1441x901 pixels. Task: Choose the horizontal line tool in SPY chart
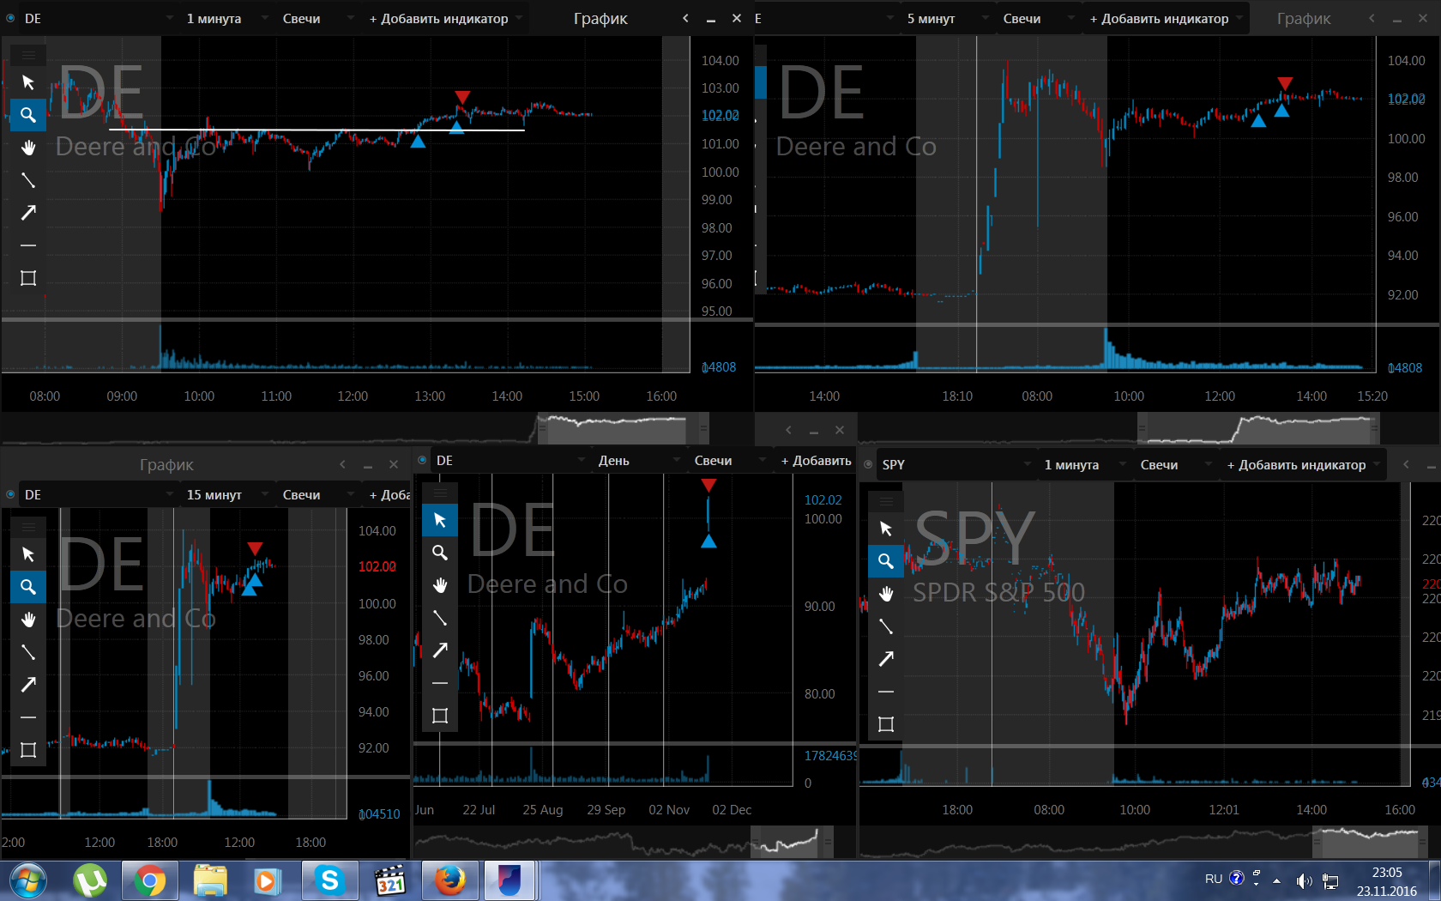pyautogui.click(x=886, y=692)
